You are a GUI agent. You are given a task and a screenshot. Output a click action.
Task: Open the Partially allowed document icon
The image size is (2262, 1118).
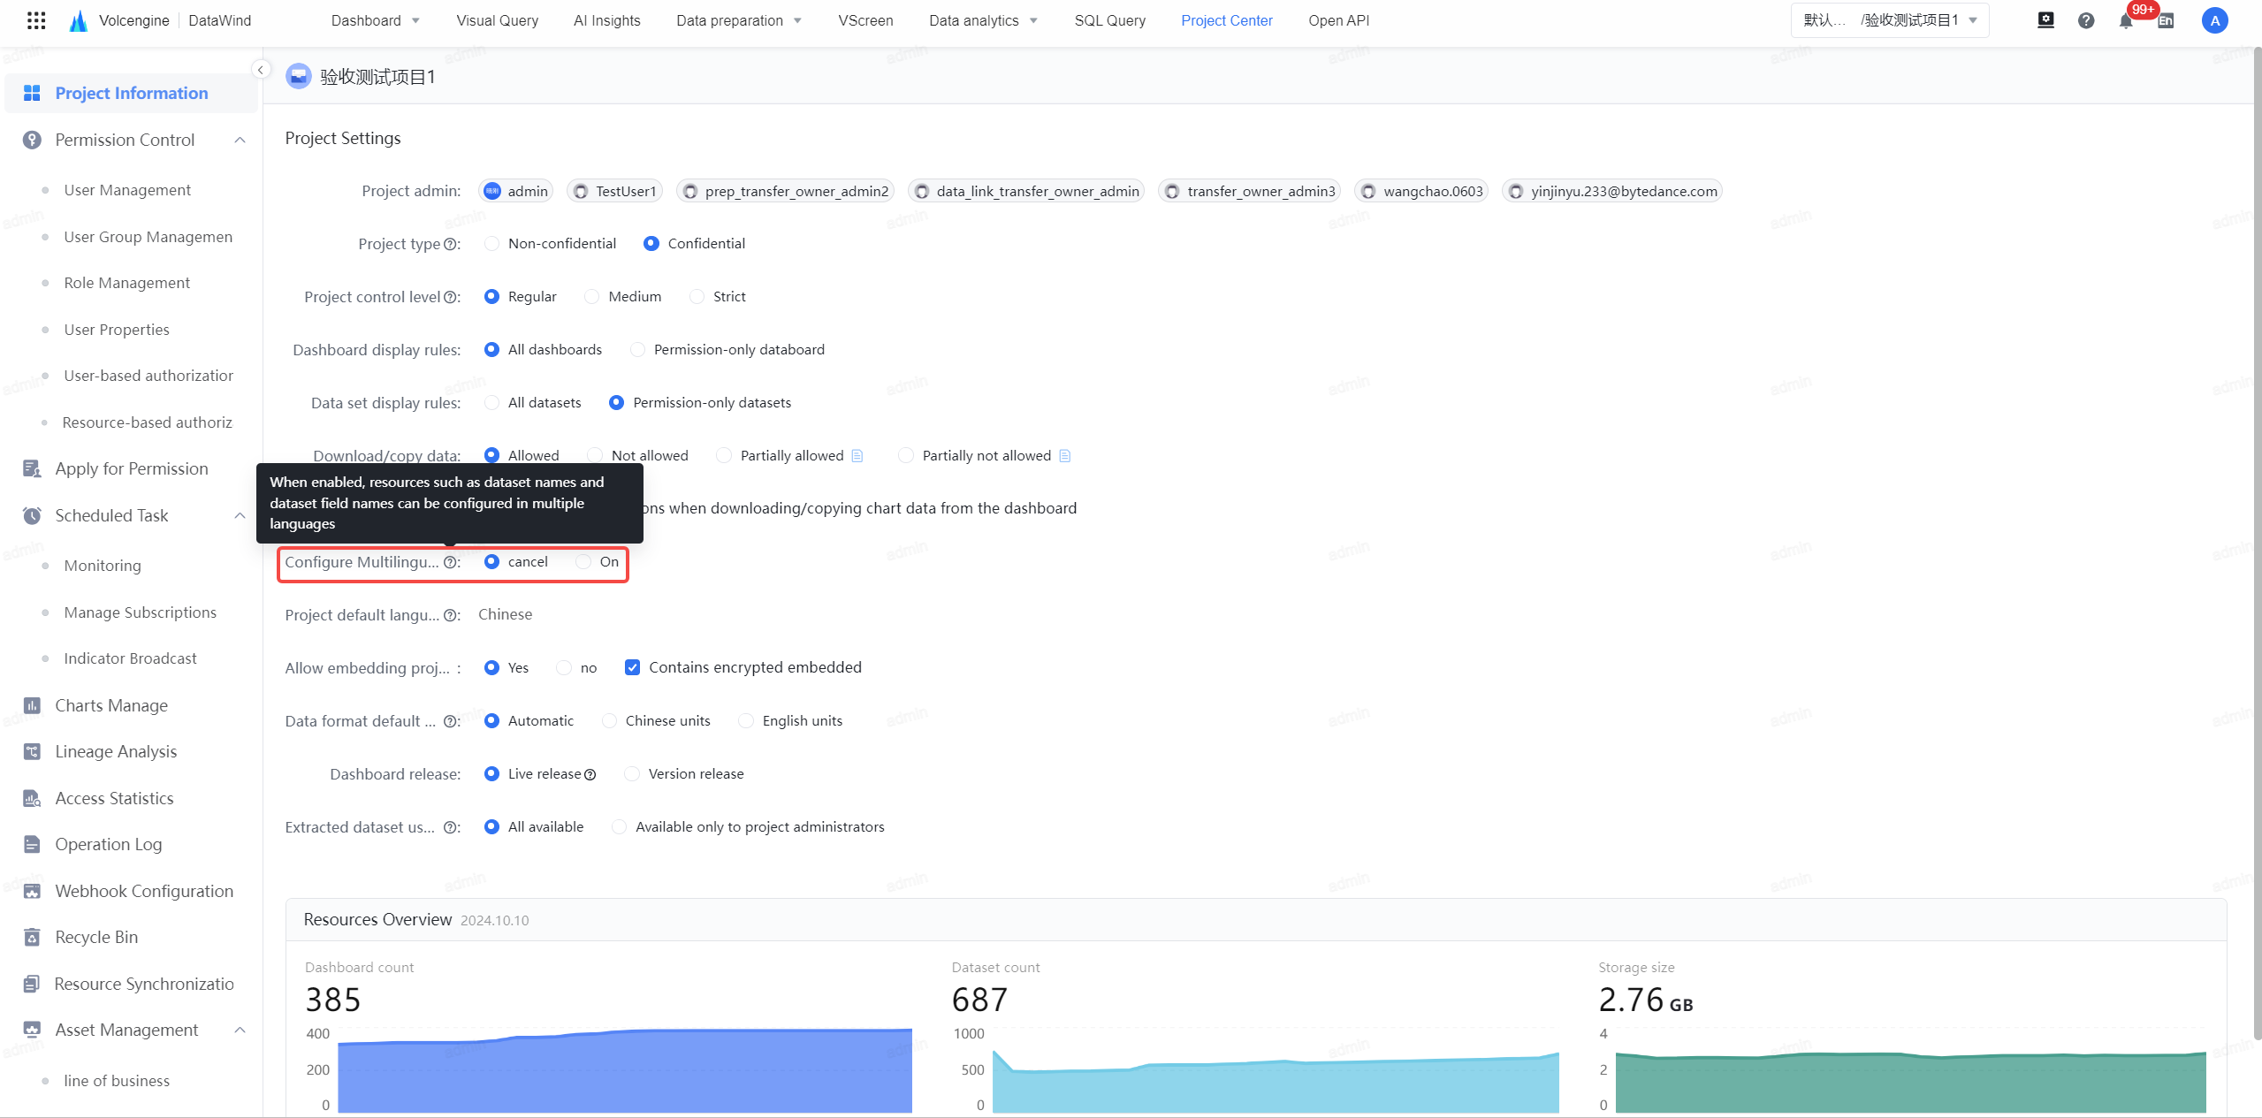[x=857, y=455]
